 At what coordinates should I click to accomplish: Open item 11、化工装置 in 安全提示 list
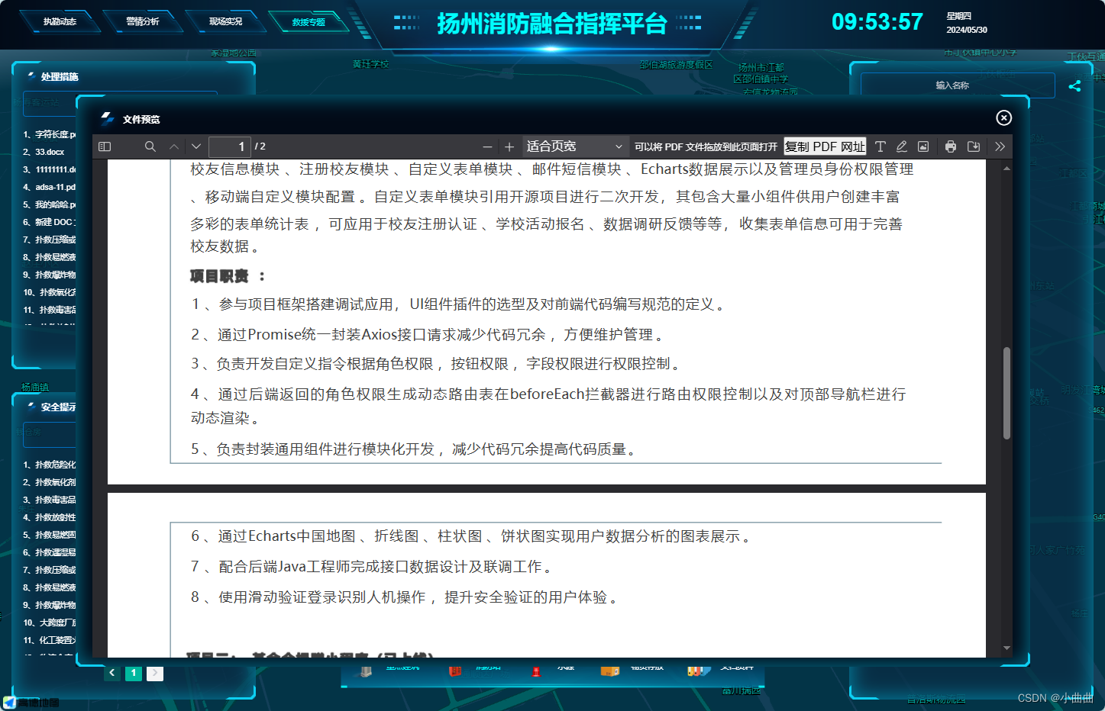pyautogui.click(x=50, y=640)
